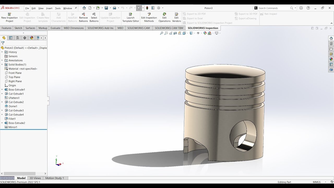This screenshot has width=334, height=188.
Task: Click Material <not specified> item
Action: pyautogui.click(x=23, y=69)
